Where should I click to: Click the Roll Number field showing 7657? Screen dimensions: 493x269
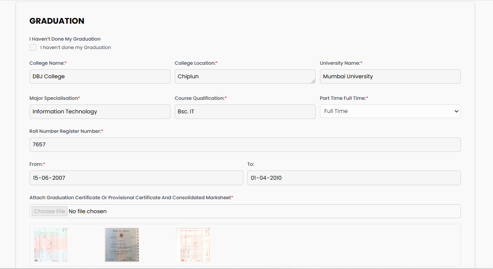pos(245,145)
